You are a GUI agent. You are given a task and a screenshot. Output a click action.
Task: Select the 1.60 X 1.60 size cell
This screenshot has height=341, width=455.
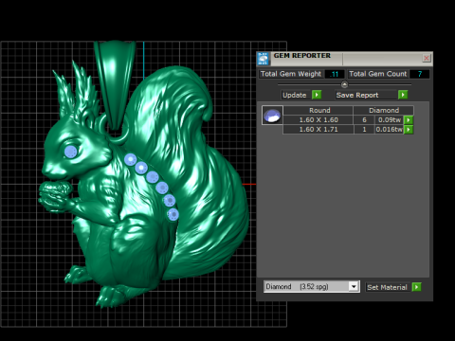tap(318, 120)
